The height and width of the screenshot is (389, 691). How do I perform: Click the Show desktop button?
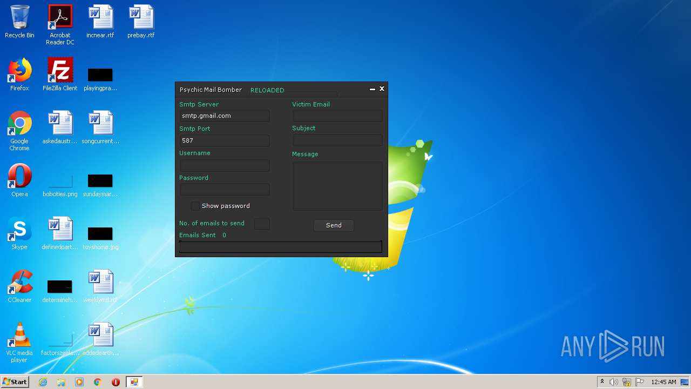point(685,382)
